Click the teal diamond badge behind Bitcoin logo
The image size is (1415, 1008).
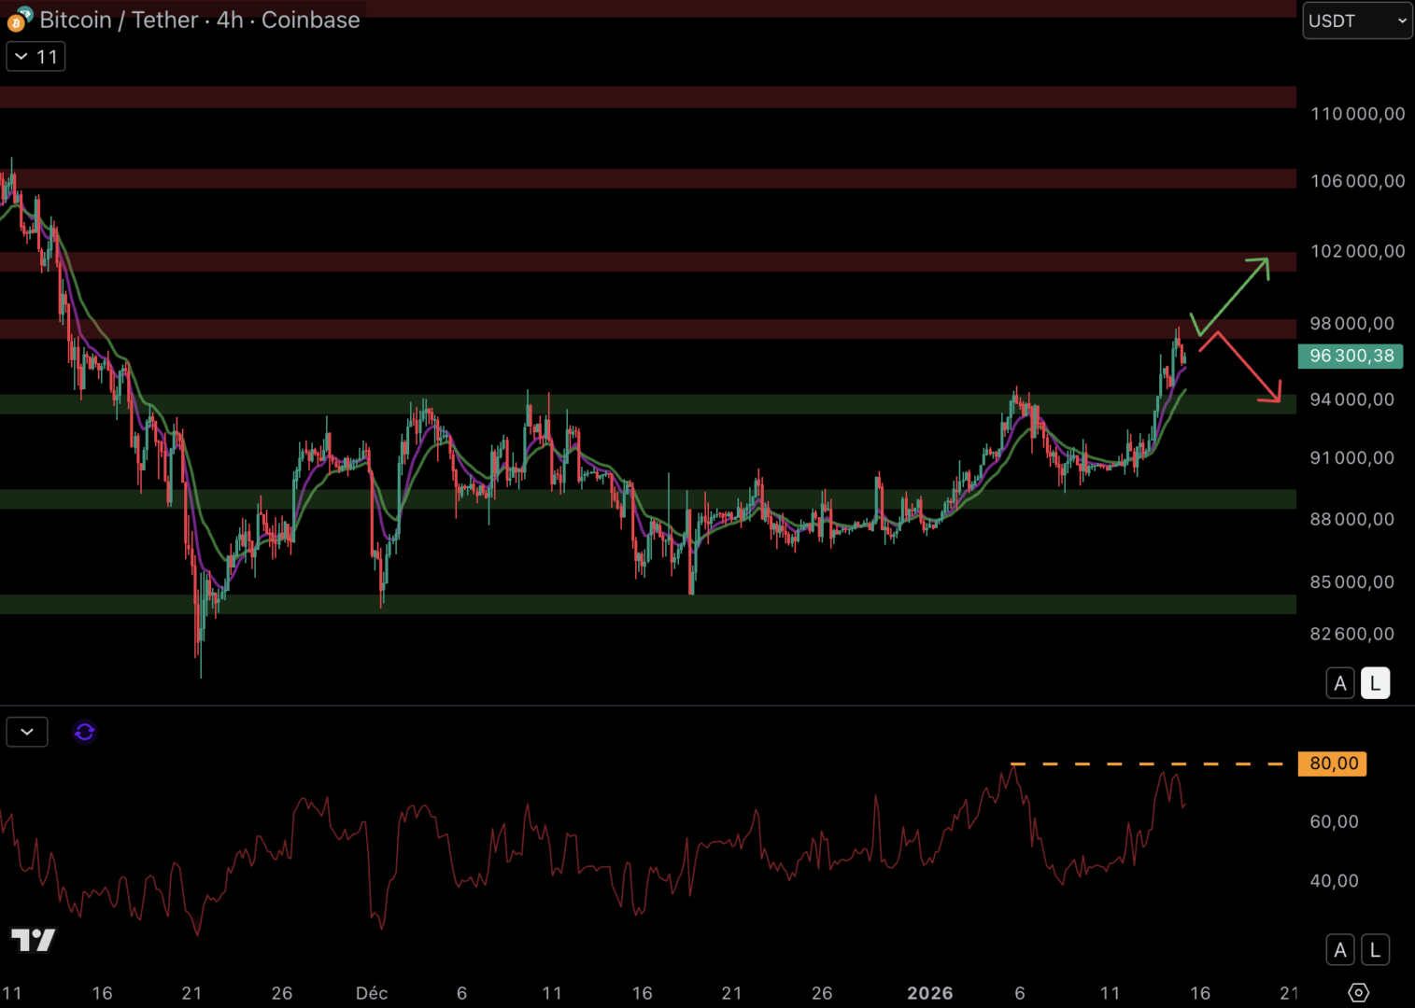[26, 13]
